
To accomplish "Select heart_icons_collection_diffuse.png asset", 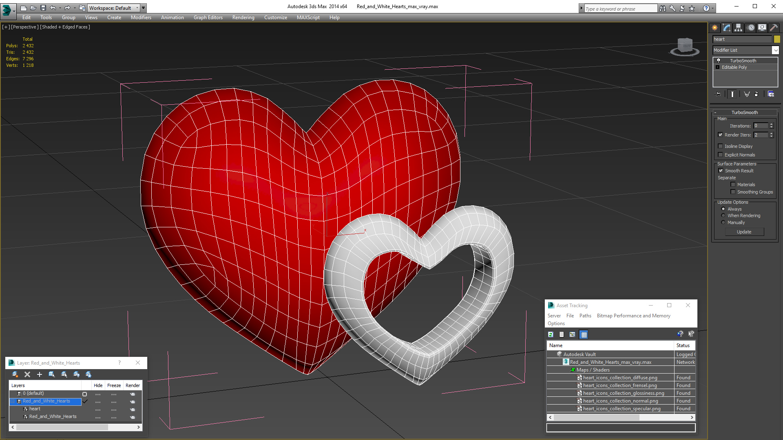I will 621,377.
